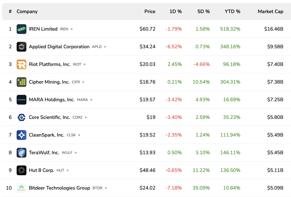The width and height of the screenshot is (291, 197).
Task: Click the CleanSpark blue star logo
Action: (22, 135)
